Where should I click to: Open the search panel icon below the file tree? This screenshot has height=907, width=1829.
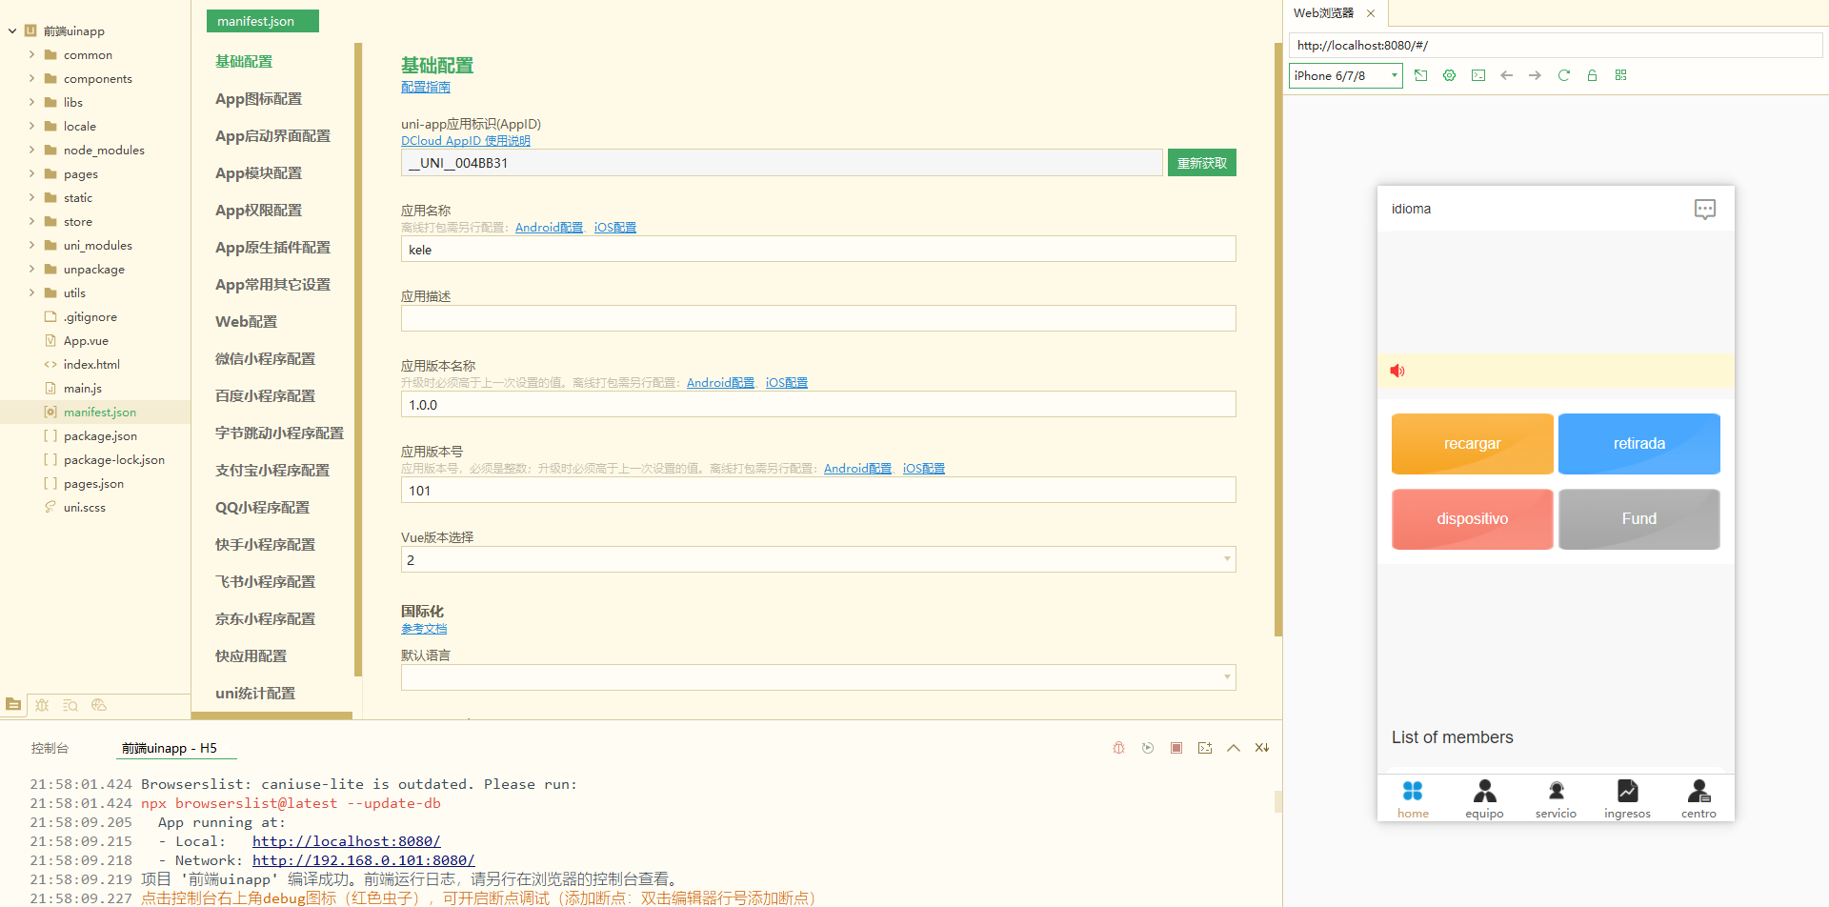tap(70, 705)
